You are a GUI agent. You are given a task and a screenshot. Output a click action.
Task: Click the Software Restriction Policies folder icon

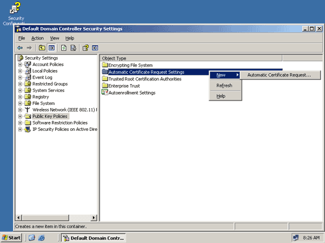(27, 122)
